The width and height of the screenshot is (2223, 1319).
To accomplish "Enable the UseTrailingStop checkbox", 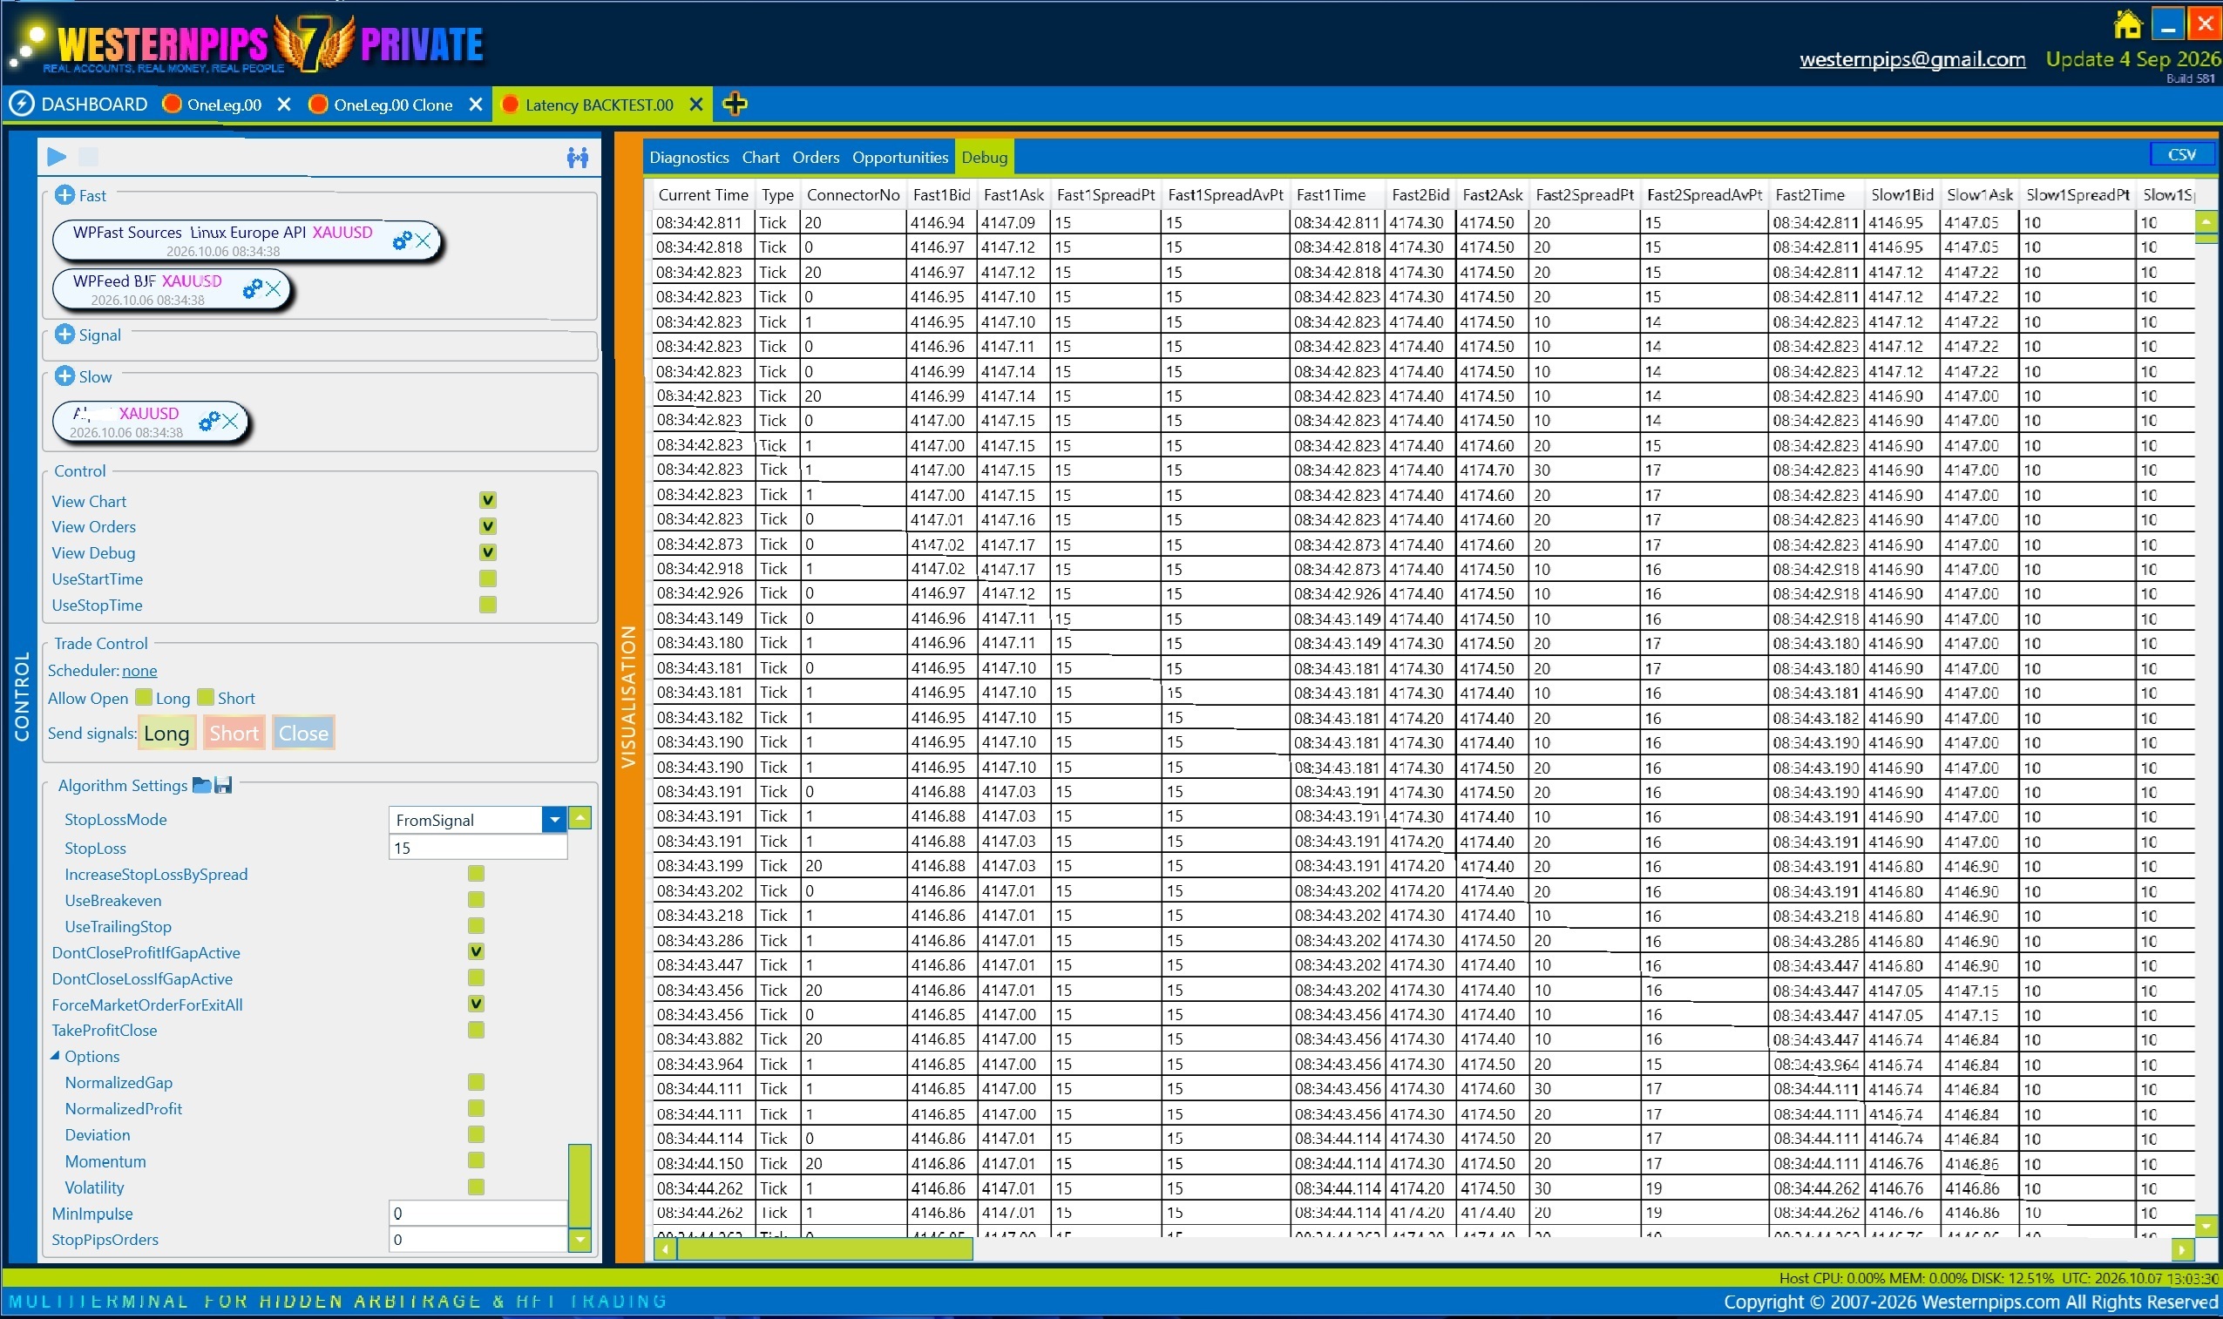I will [477, 925].
